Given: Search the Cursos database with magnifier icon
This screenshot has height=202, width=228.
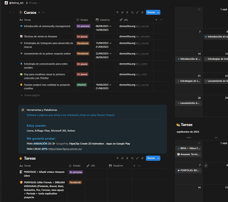Looking at the screenshot, I should 132,13.
